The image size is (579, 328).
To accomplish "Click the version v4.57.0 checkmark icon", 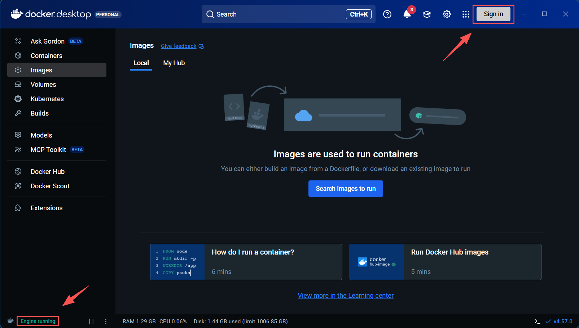I will (x=548, y=321).
